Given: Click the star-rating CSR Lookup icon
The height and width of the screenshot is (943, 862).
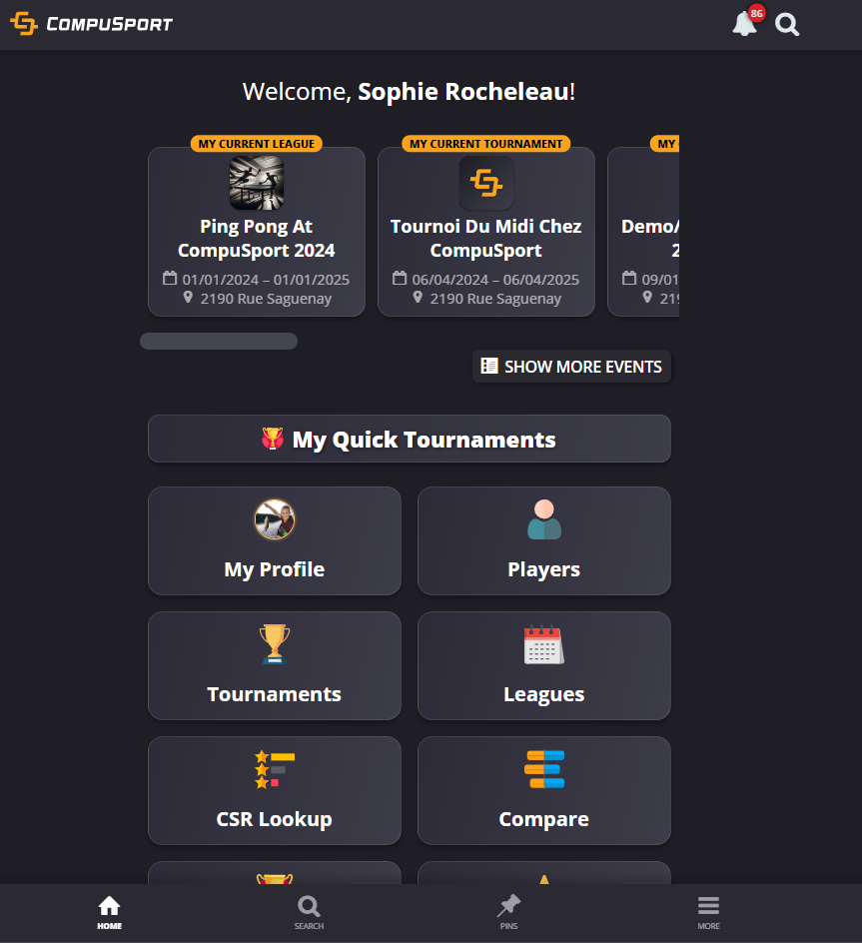Looking at the screenshot, I should click(275, 769).
